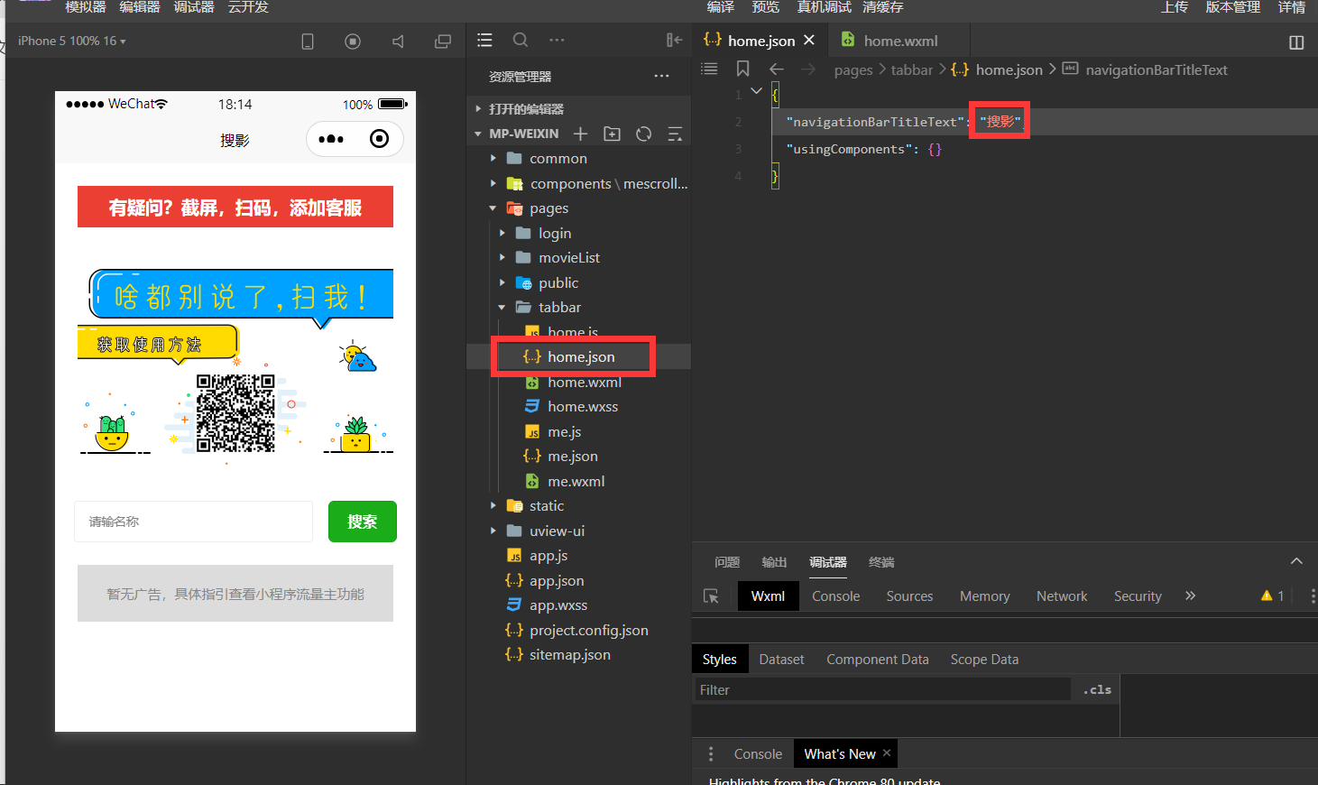Image resolution: width=1318 pixels, height=785 pixels.
Task: Go forward with the editor right arrow
Action: coord(807,69)
